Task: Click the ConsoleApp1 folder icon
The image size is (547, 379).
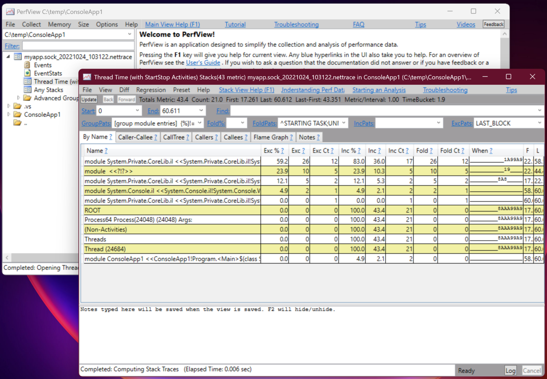Action: [17, 114]
